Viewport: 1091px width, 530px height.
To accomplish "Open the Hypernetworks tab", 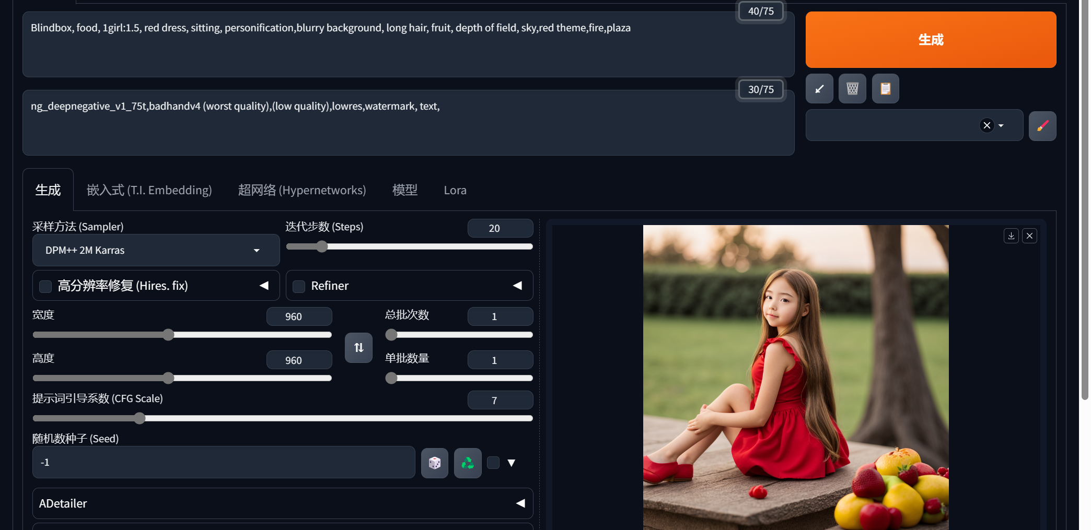I will 301,190.
